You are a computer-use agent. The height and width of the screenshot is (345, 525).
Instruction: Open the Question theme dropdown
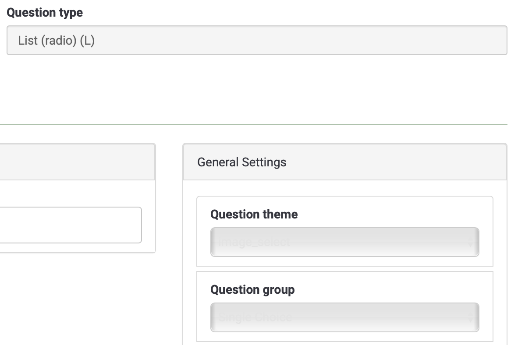click(x=344, y=242)
